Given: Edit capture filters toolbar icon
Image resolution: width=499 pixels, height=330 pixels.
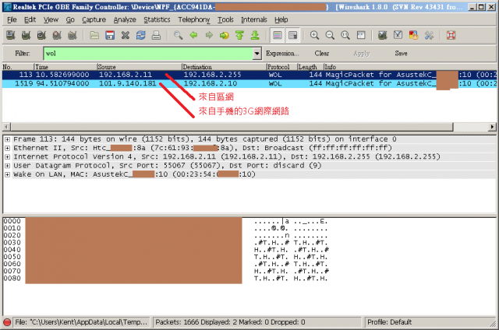Looking at the screenshot, I should click(x=383, y=35).
